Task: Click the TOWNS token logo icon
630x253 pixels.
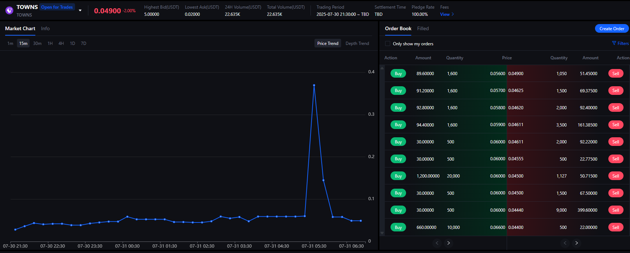Action: (9, 10)
